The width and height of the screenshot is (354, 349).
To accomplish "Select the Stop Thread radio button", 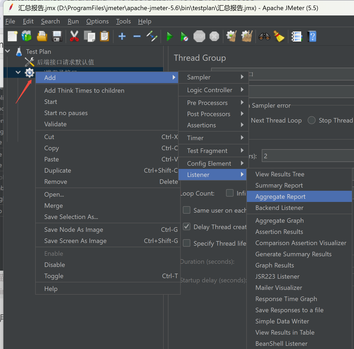I will click(311, 120).
